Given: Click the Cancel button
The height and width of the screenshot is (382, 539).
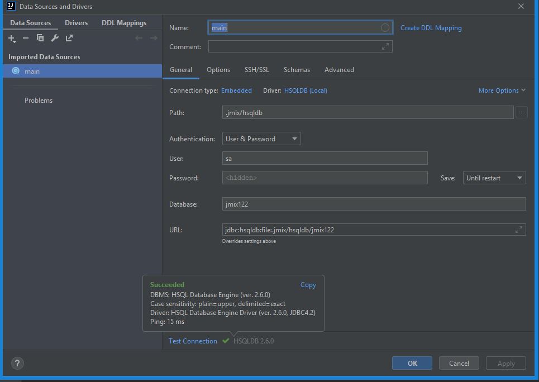Looking at the screenshot, I should click(x=459, y=363).
